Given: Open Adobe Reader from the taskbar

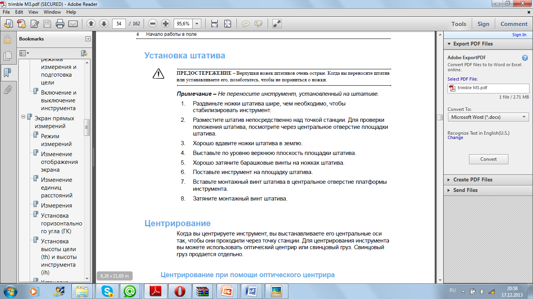Looking at the screenshot, I should click(x=156, y=291).
